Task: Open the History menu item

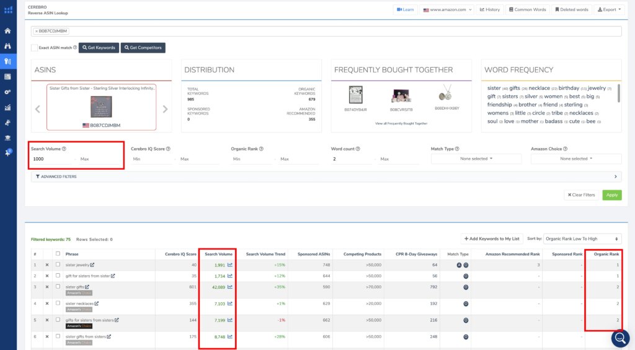Action: (x=490, y=10)
